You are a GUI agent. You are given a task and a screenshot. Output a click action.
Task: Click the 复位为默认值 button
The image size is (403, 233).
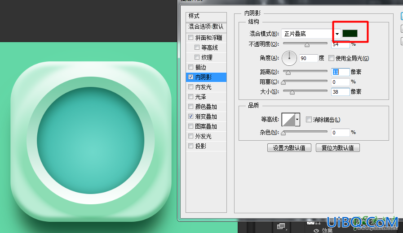pos(338,148)
